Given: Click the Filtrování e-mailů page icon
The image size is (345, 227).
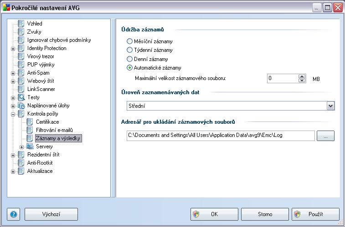Looking at the screenshot, I should pyautogui.click(x=30, y=130).
